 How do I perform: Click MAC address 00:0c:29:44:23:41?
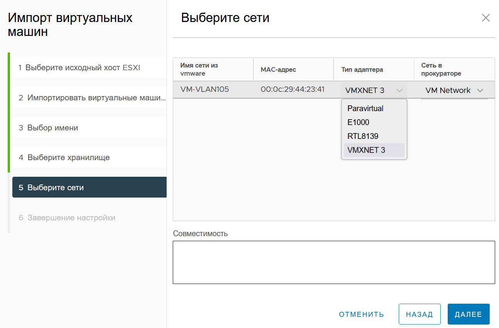point(293,90)
